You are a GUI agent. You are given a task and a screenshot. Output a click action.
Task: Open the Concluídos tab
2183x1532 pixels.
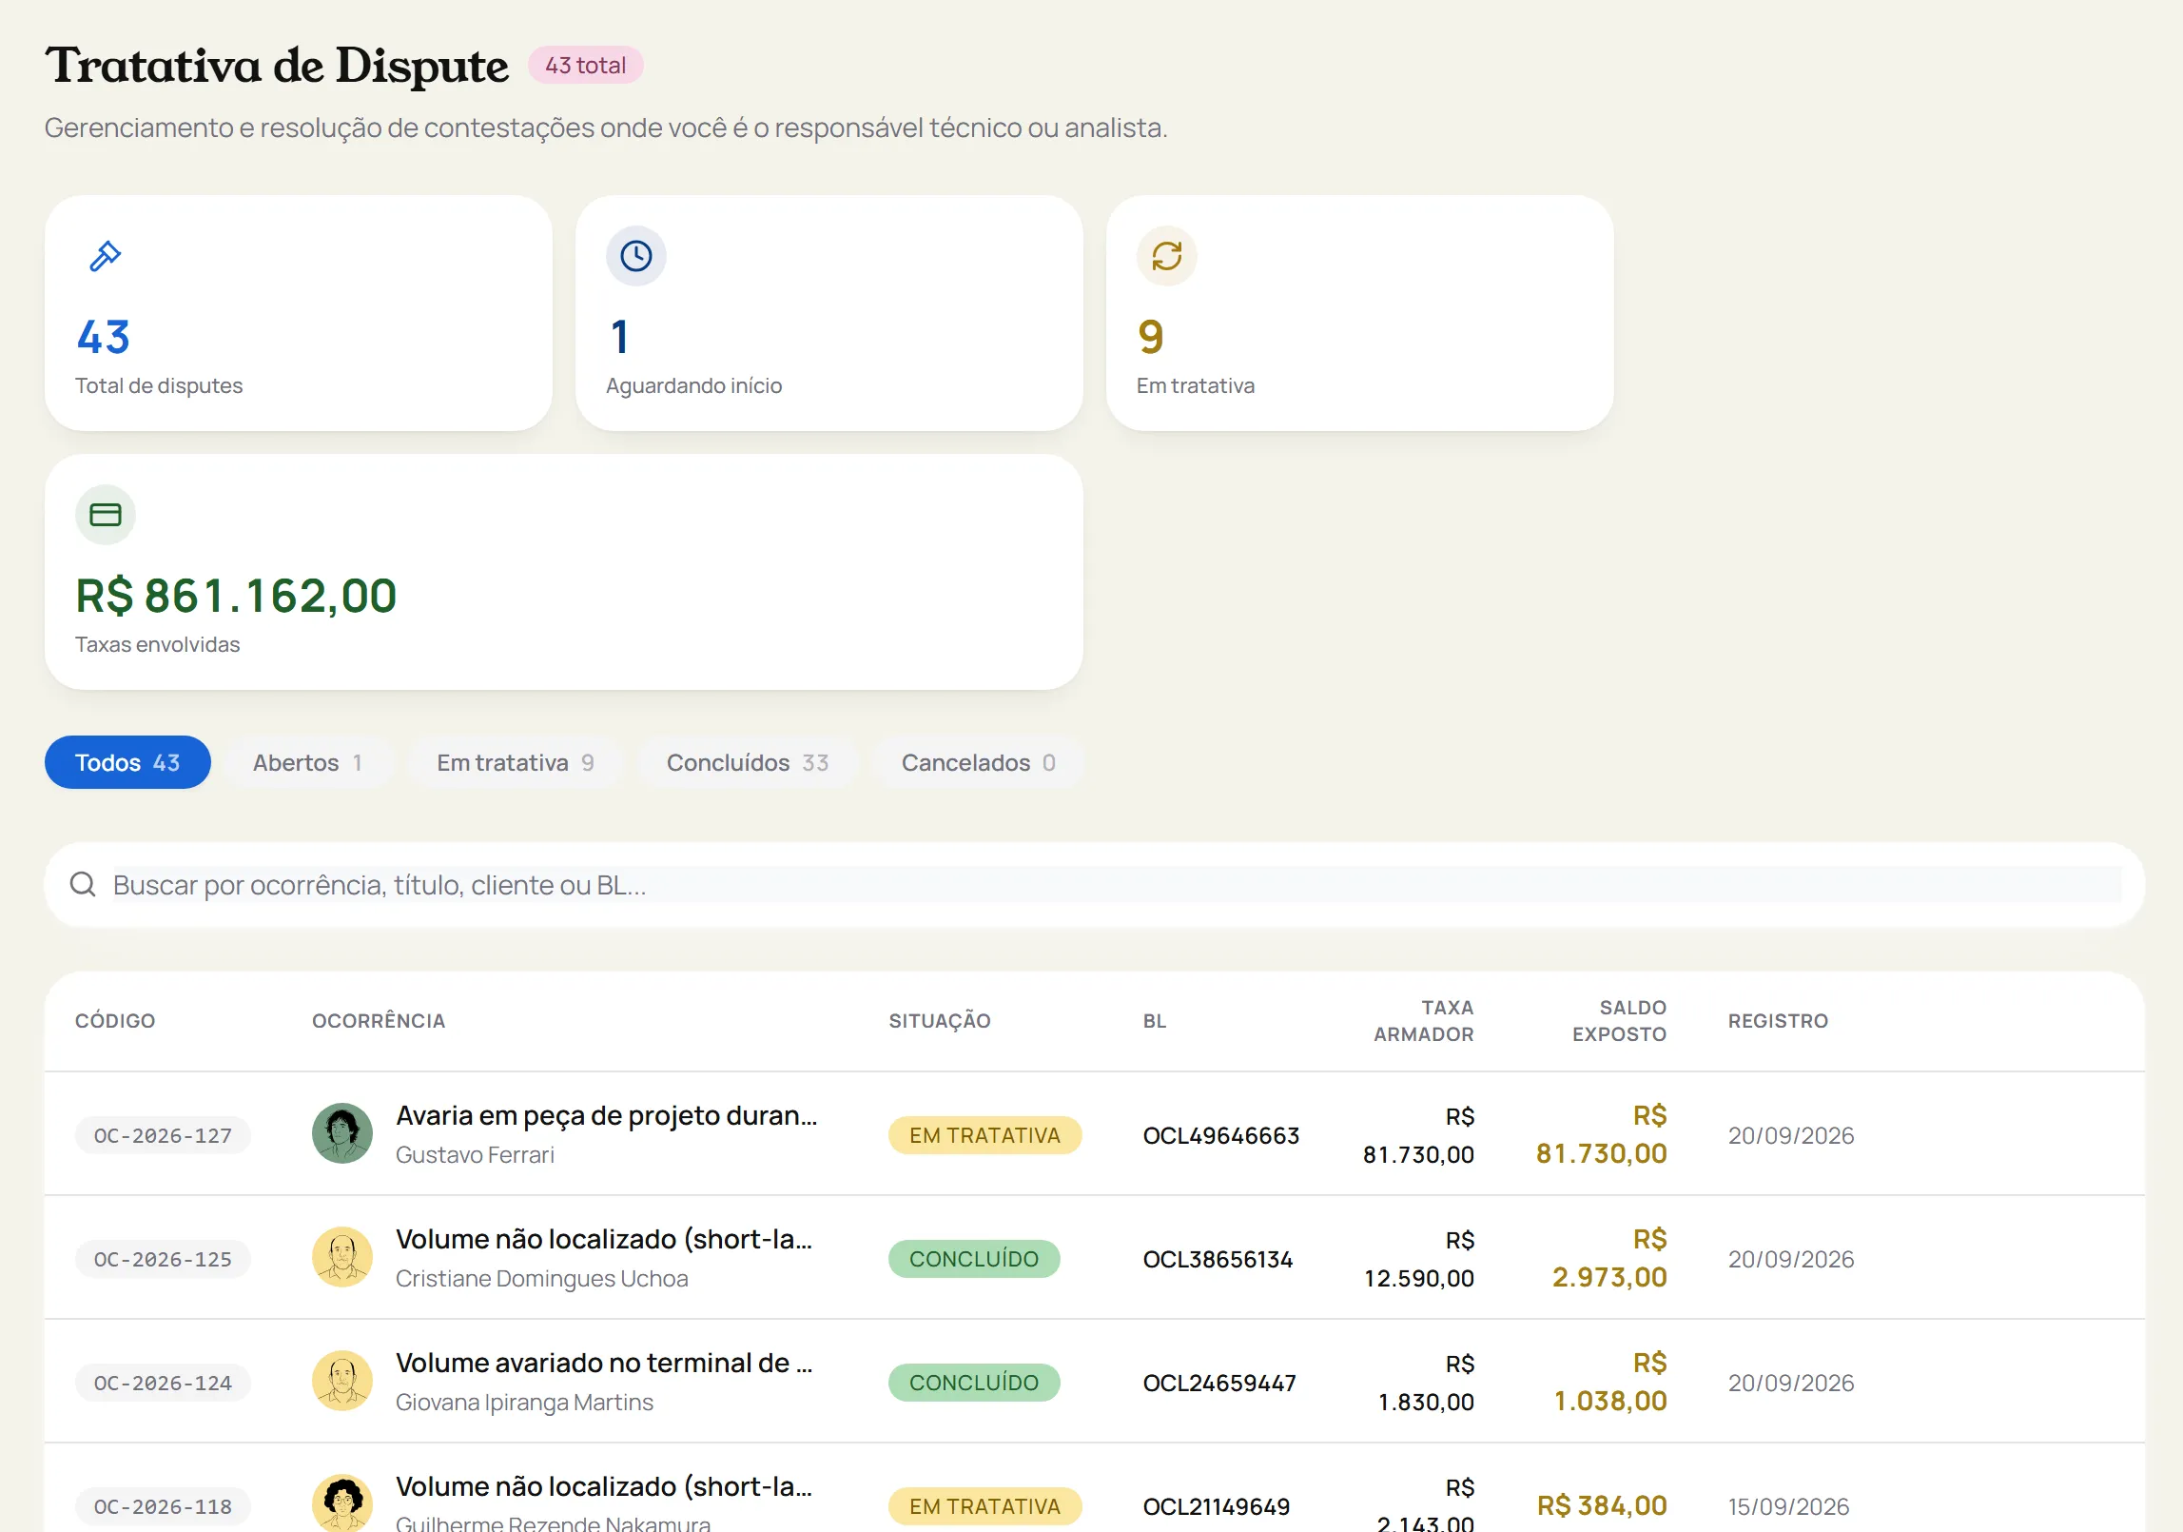pos(748,762)
